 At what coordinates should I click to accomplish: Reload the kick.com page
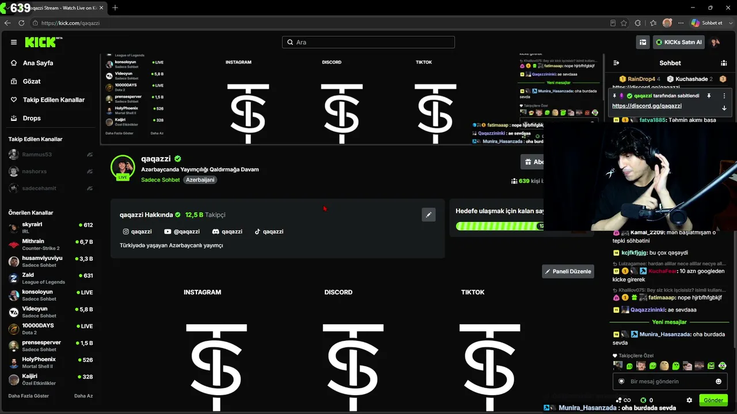[21, 23]
